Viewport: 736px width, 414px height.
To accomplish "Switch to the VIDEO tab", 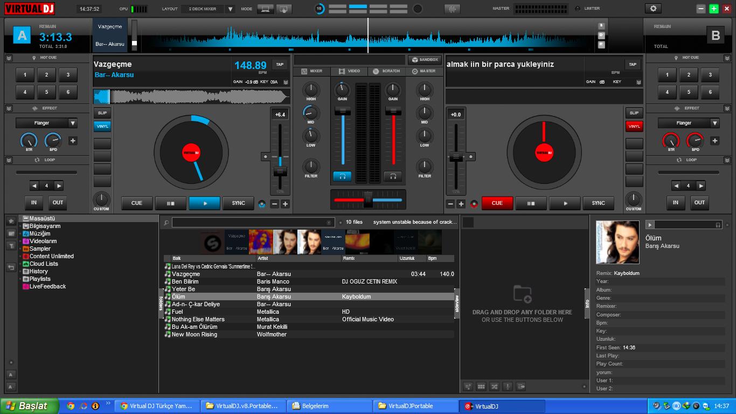I will pos(349,71).
